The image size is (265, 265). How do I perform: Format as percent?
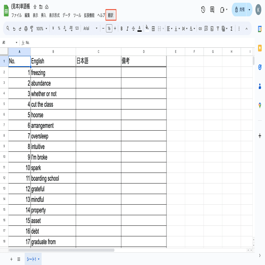click(x=59, y=28)
